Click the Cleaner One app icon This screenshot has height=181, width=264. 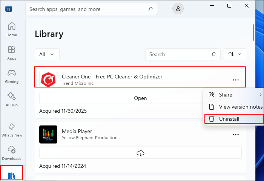point(48,80)
